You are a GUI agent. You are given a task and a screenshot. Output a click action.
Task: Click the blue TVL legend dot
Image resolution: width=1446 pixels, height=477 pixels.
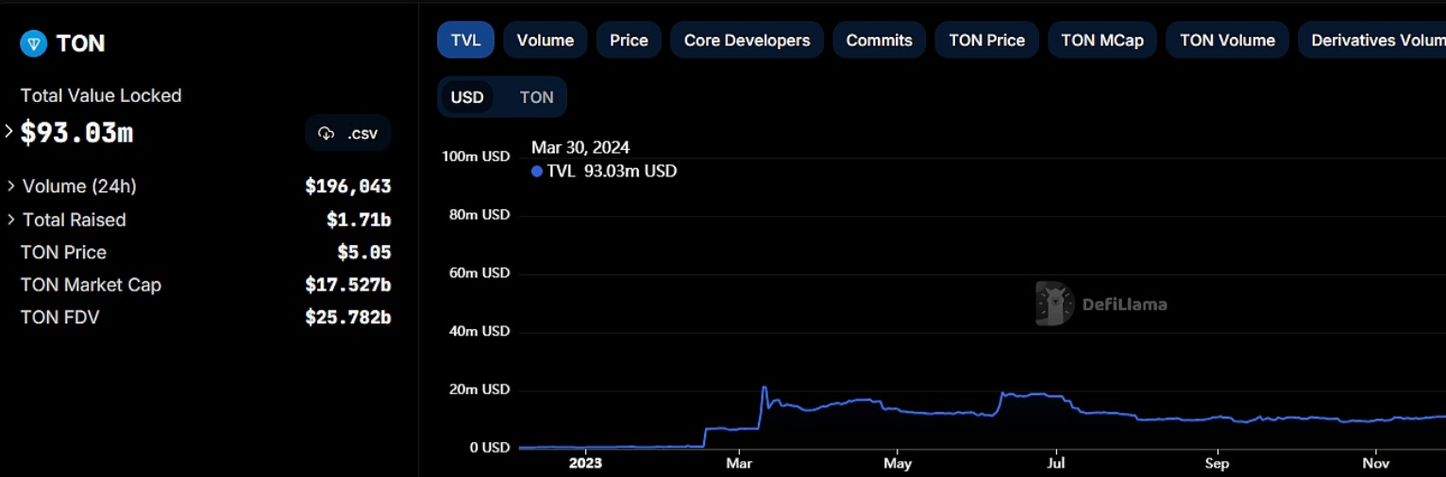tap(537, 172)
